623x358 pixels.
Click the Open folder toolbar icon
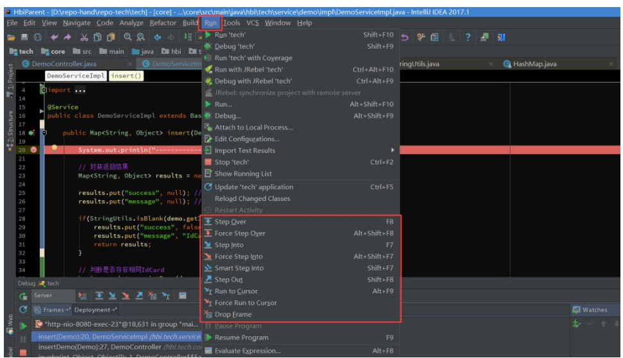[11, 37]
